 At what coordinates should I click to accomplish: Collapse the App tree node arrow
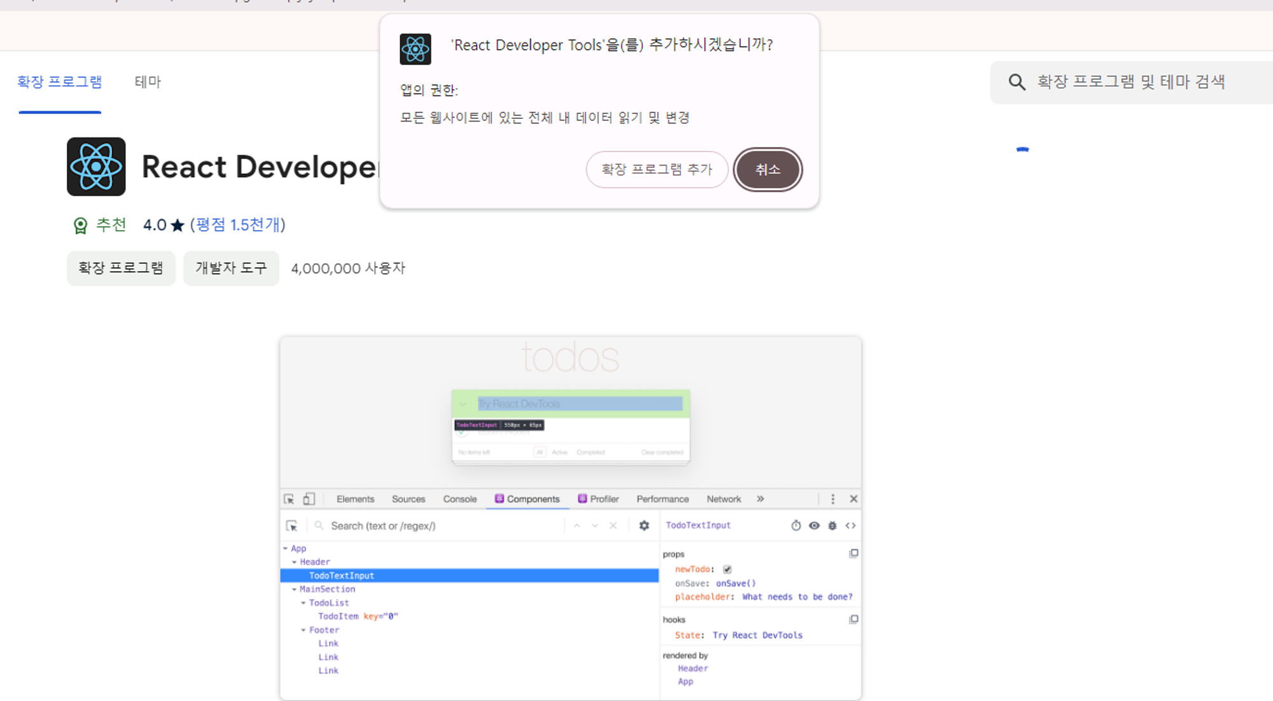tap(285, 548)
